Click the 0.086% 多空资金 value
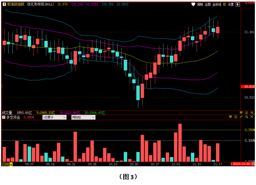Viewport: 256px width, 185px height. pos(29,117)
